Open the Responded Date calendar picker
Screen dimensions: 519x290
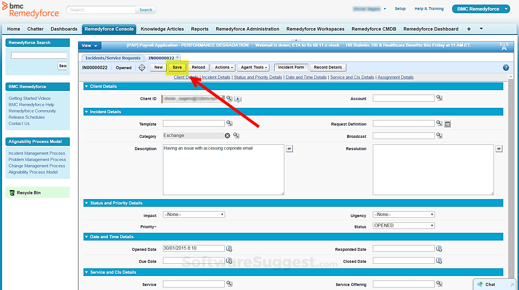(x=439, y=249)
